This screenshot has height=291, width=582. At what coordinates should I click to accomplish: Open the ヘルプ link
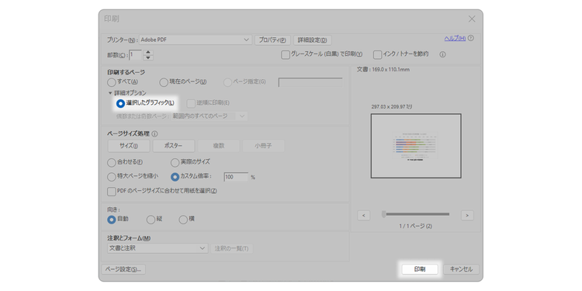point(455,39)
